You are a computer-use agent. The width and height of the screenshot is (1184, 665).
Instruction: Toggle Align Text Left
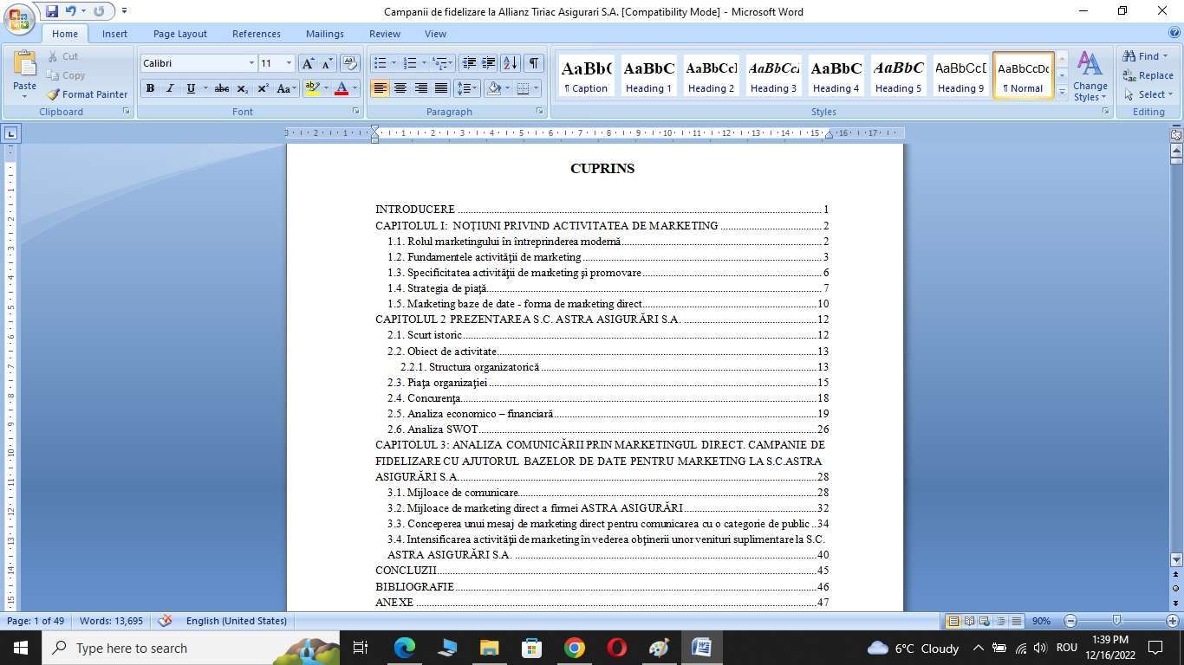[380, 88]
